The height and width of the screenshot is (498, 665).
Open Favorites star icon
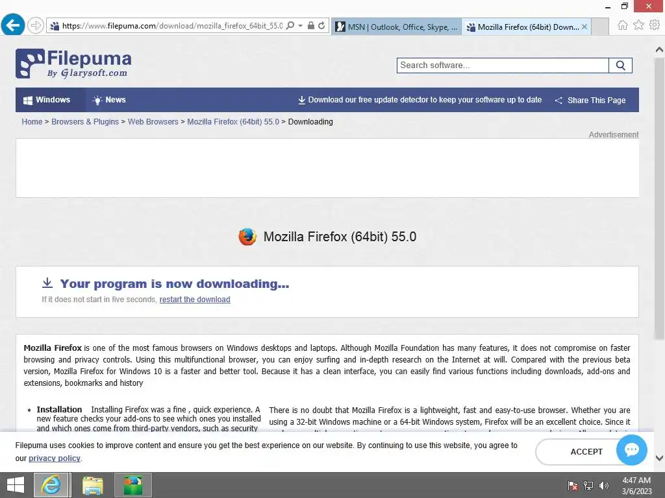pyautogui.click(x=638, y=25)
